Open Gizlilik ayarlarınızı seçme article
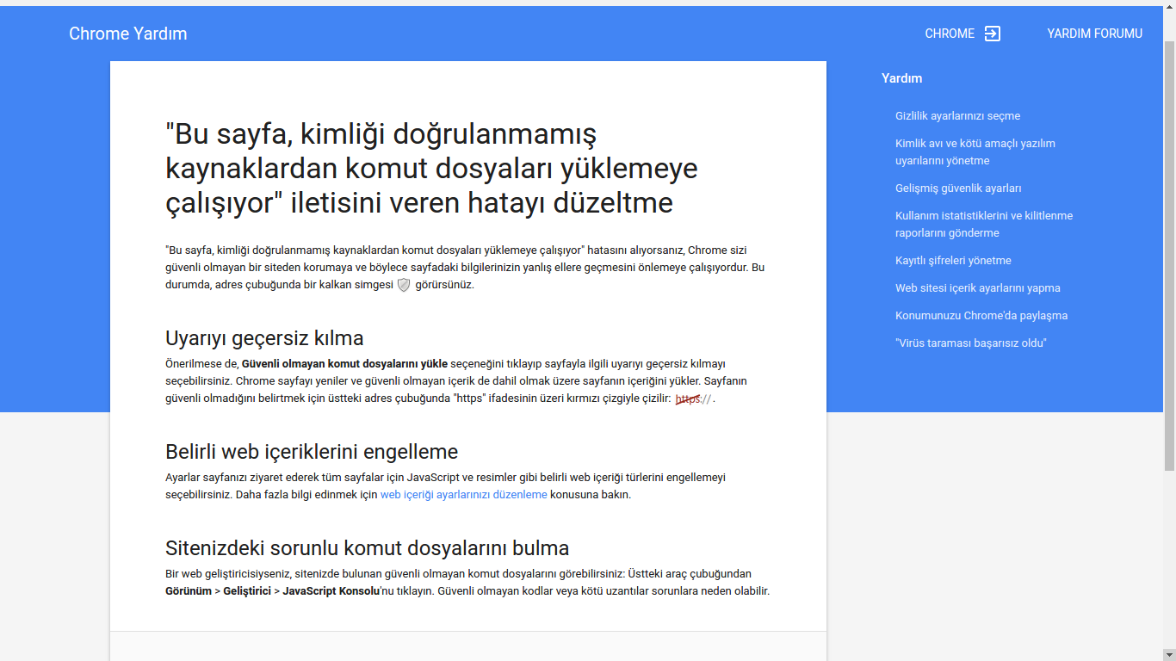This screenshot has height=661, width=1176. pyautogui.click(x=957, y=116)
